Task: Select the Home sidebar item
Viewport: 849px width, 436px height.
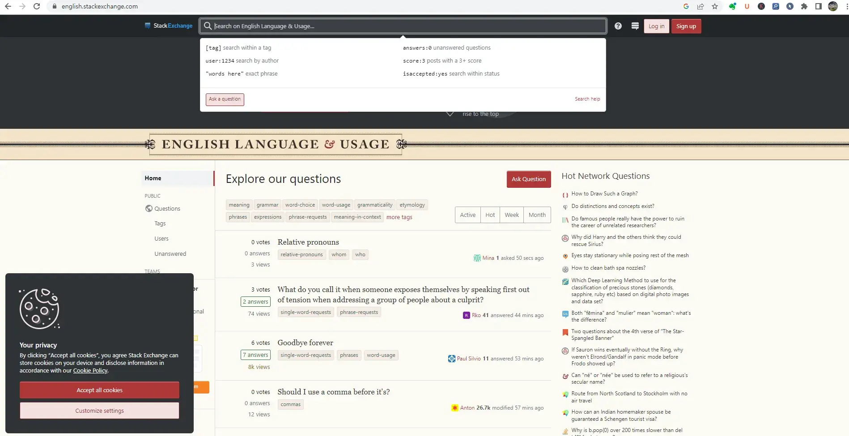Action: point(178,178)
